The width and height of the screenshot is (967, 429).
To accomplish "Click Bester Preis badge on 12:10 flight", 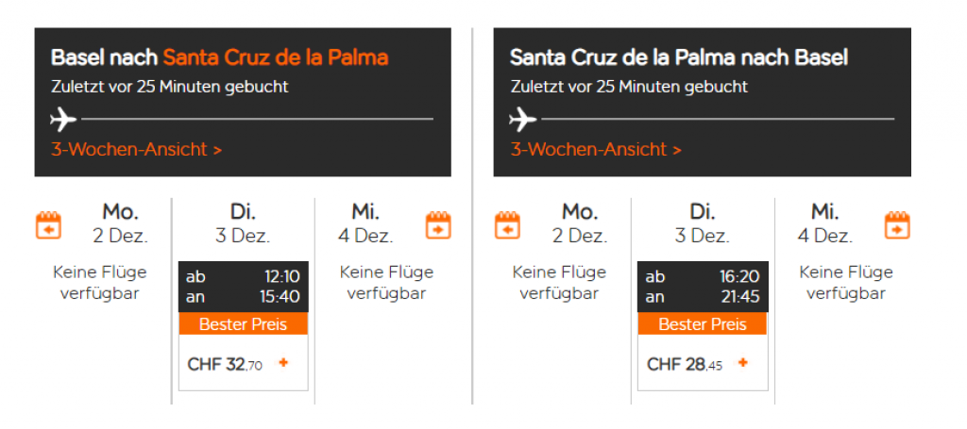I will (x=244, y=324).
